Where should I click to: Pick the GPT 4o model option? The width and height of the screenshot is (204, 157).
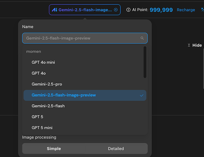(x=39, y=73)
